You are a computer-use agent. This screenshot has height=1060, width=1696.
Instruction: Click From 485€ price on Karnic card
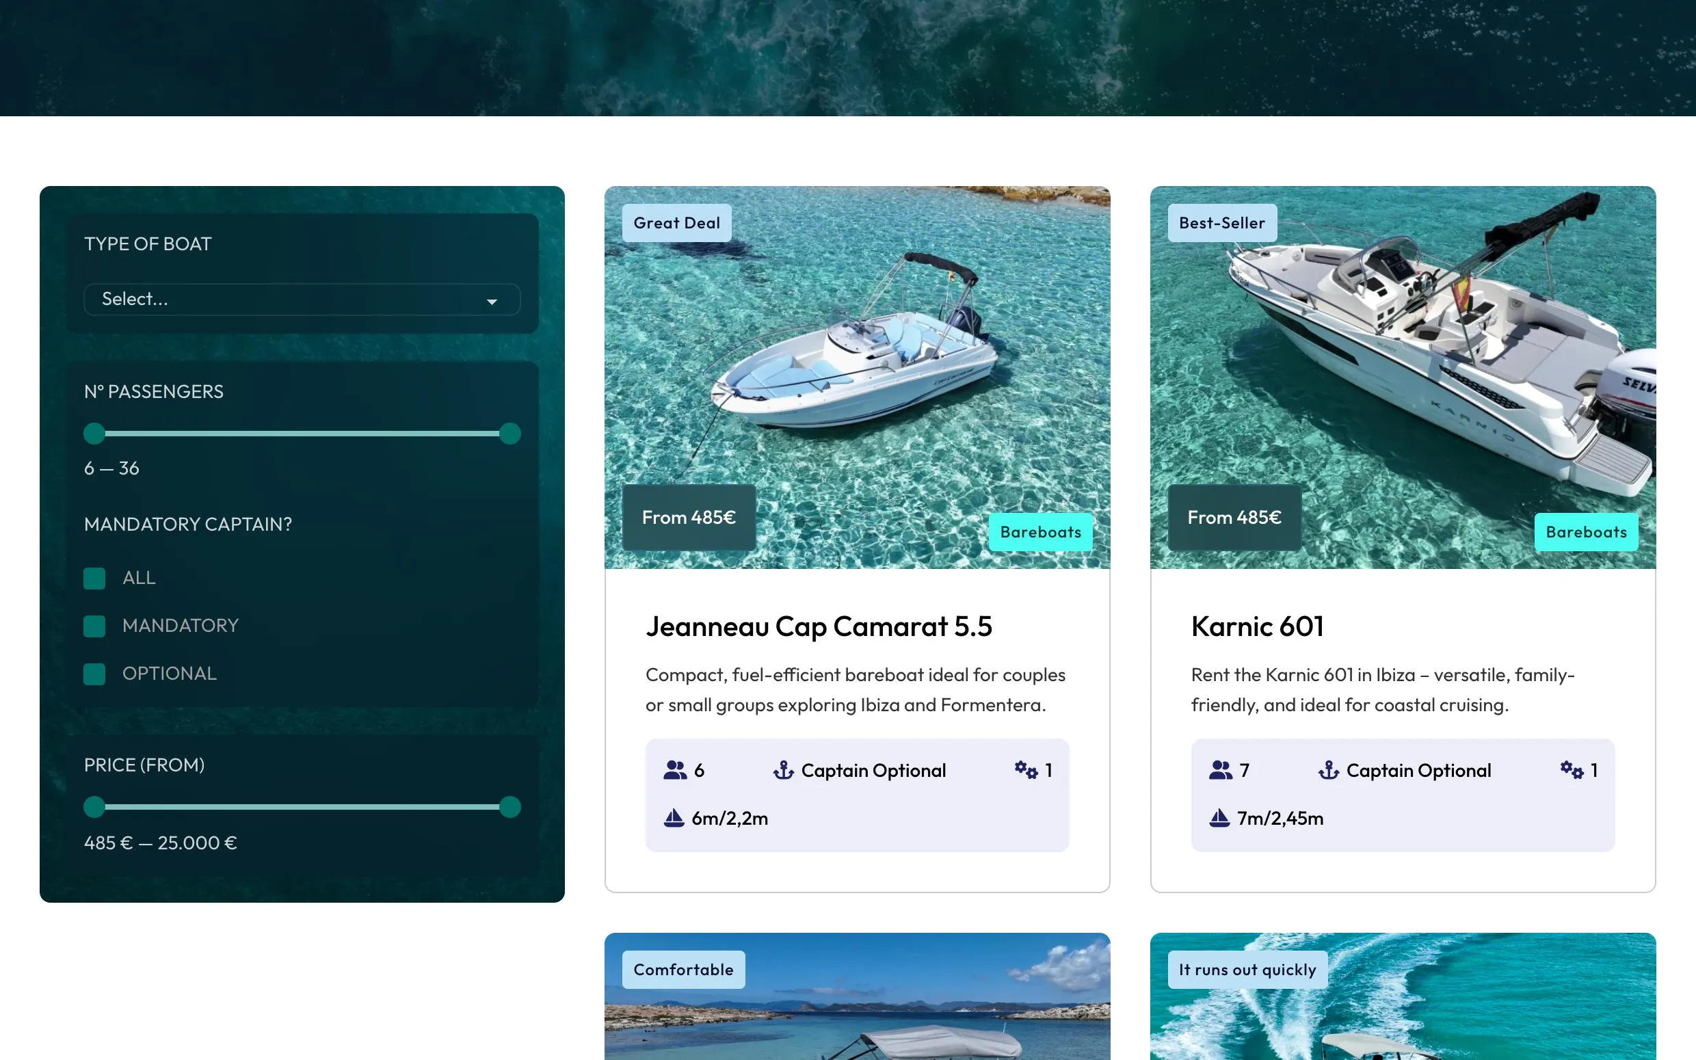[1234, 518]
